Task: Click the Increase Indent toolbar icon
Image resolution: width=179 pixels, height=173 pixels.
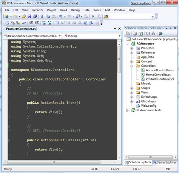Action: tap(37, 23)
